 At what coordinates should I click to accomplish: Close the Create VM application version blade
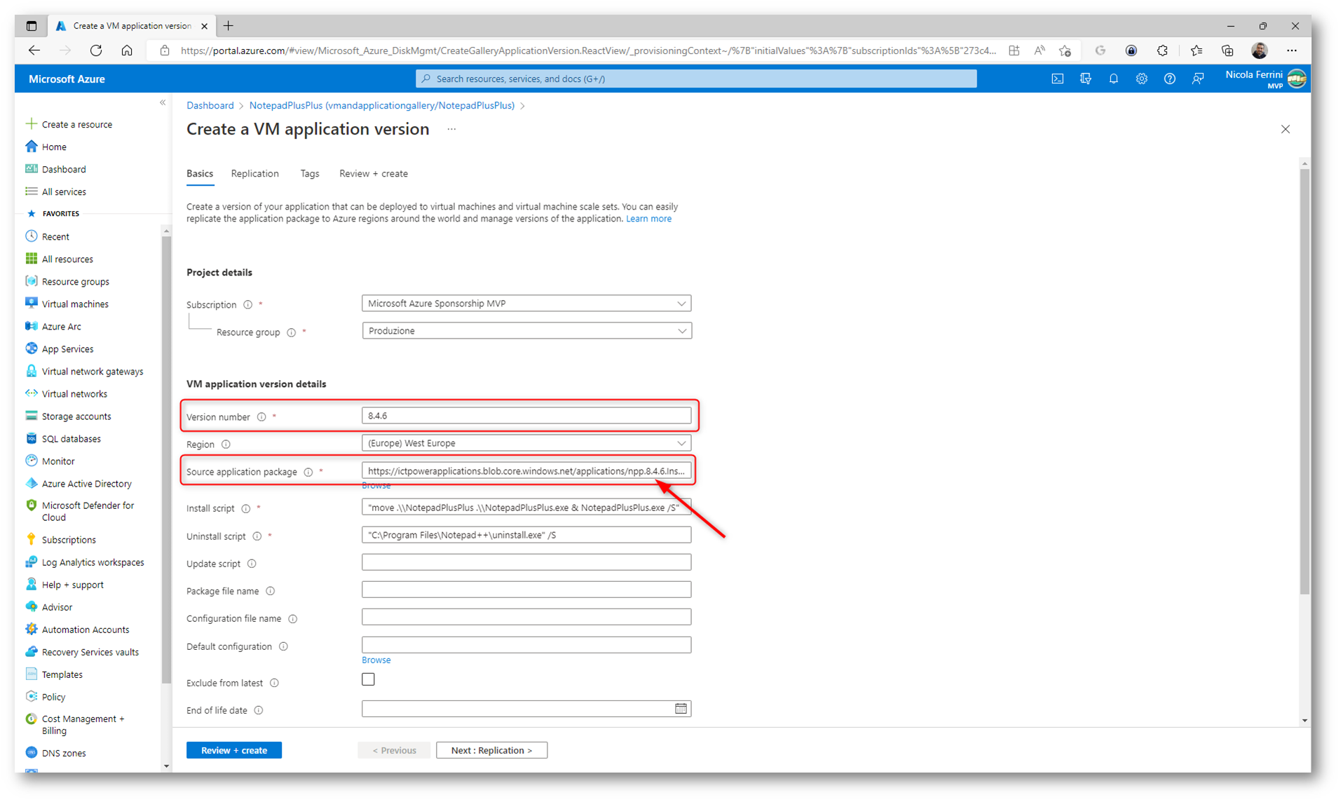[1285, 130]
